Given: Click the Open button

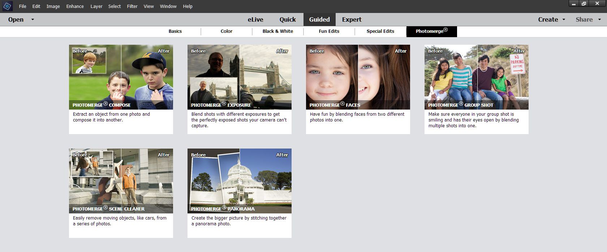Looking at the screenshot, I should coord(16,19).
